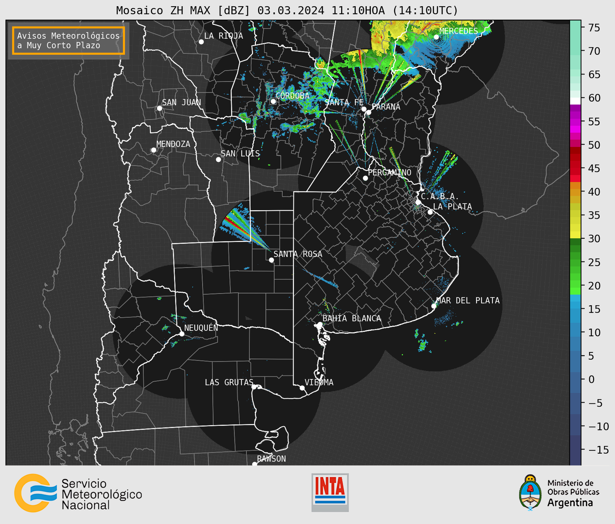Select the C.A.B.A. city marker
This screenshot has height=524, width=615.
(418, 202)
